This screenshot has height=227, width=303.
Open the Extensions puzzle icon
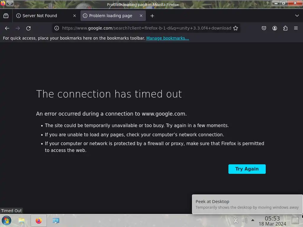click(285, 28)
